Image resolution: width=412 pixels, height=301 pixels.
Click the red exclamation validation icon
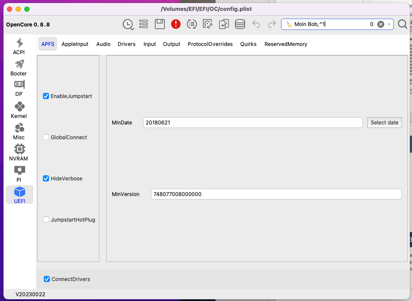tap(176, 24)
